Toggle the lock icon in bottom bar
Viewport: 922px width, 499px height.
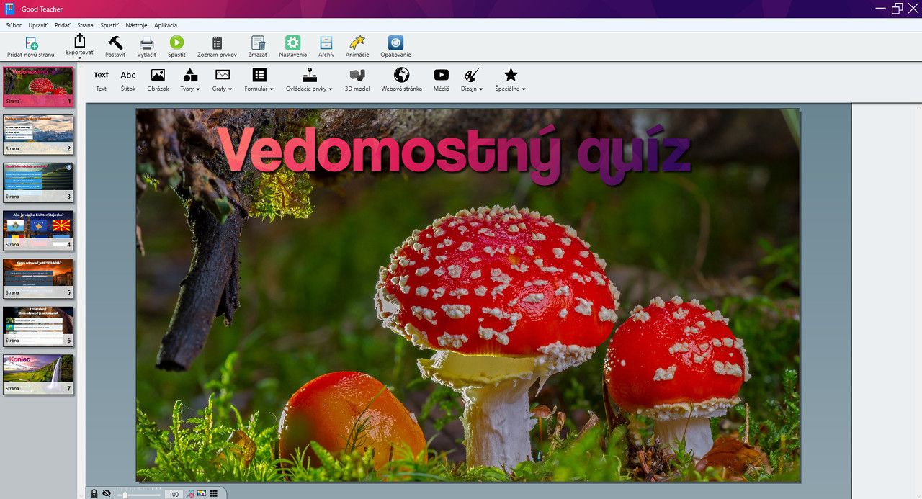94,493
